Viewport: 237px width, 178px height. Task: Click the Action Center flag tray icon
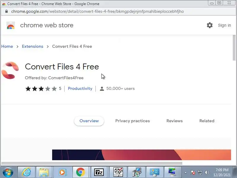click(193, 172)
